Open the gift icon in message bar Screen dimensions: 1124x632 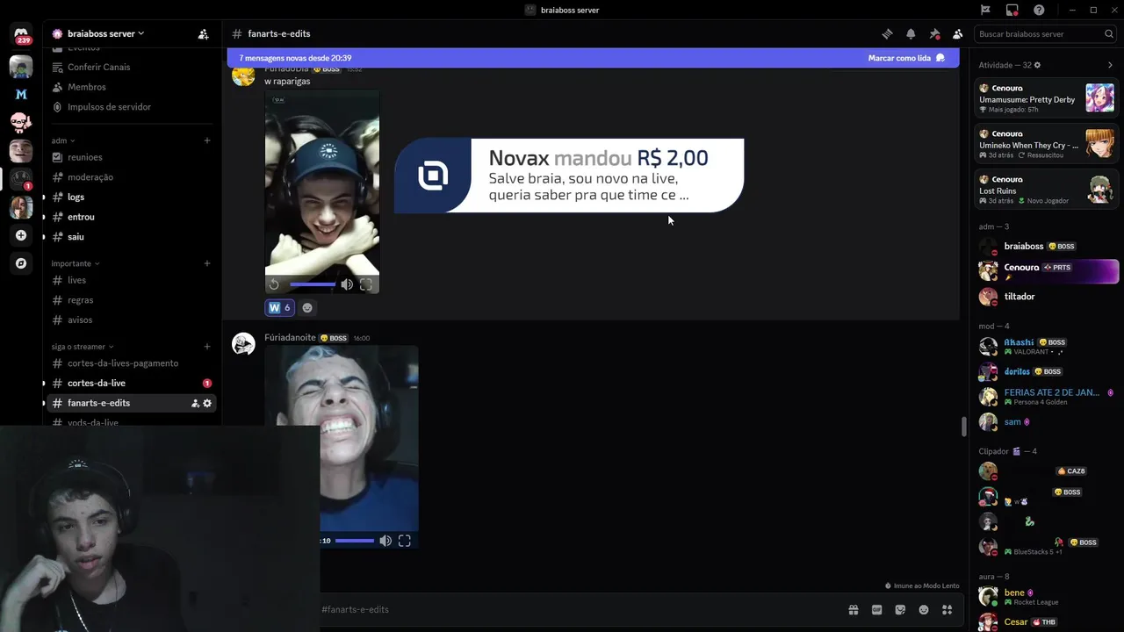click(x=853, y=610)
